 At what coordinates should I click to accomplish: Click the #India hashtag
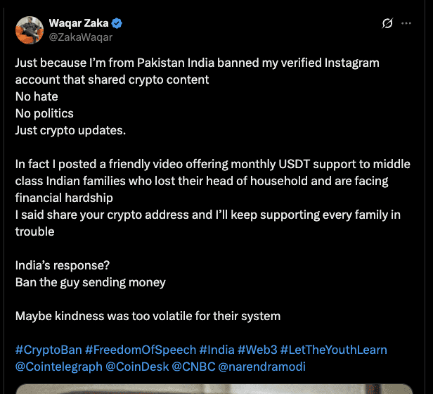[216, 350]
